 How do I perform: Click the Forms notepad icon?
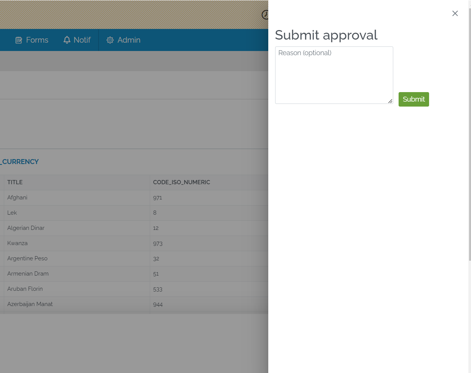pyautogui.click(x=19, y=40)
